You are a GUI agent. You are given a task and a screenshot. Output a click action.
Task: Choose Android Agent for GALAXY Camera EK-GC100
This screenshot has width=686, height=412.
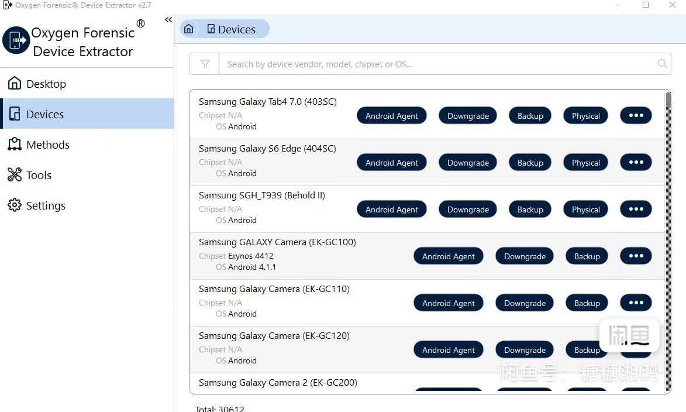pyautogui.click(x=449, y=256)
